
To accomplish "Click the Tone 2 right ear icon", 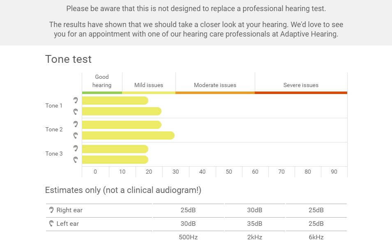I will point(76,124).
